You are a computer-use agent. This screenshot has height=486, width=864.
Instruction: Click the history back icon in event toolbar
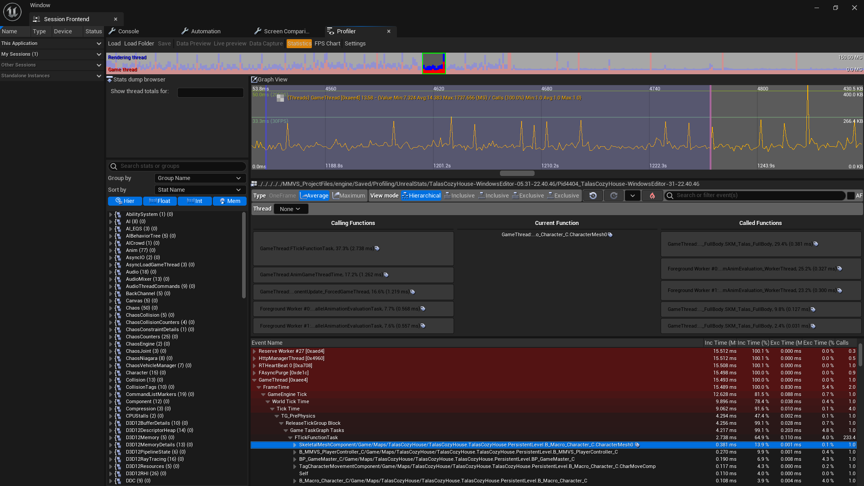pyautogui.click(x=593, y=195)
